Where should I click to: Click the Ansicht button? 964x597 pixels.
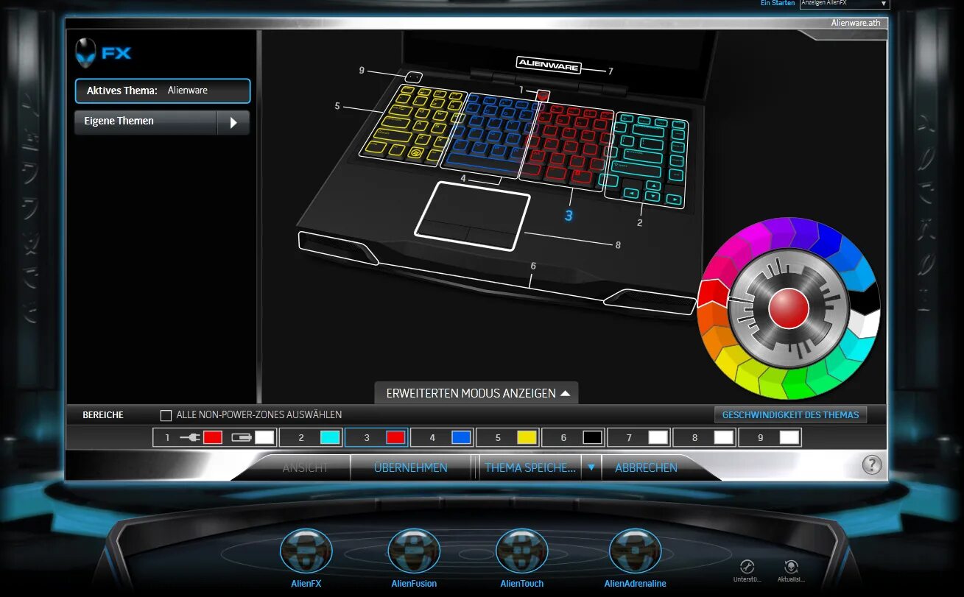pyautogui.click(x=305, y=467)
